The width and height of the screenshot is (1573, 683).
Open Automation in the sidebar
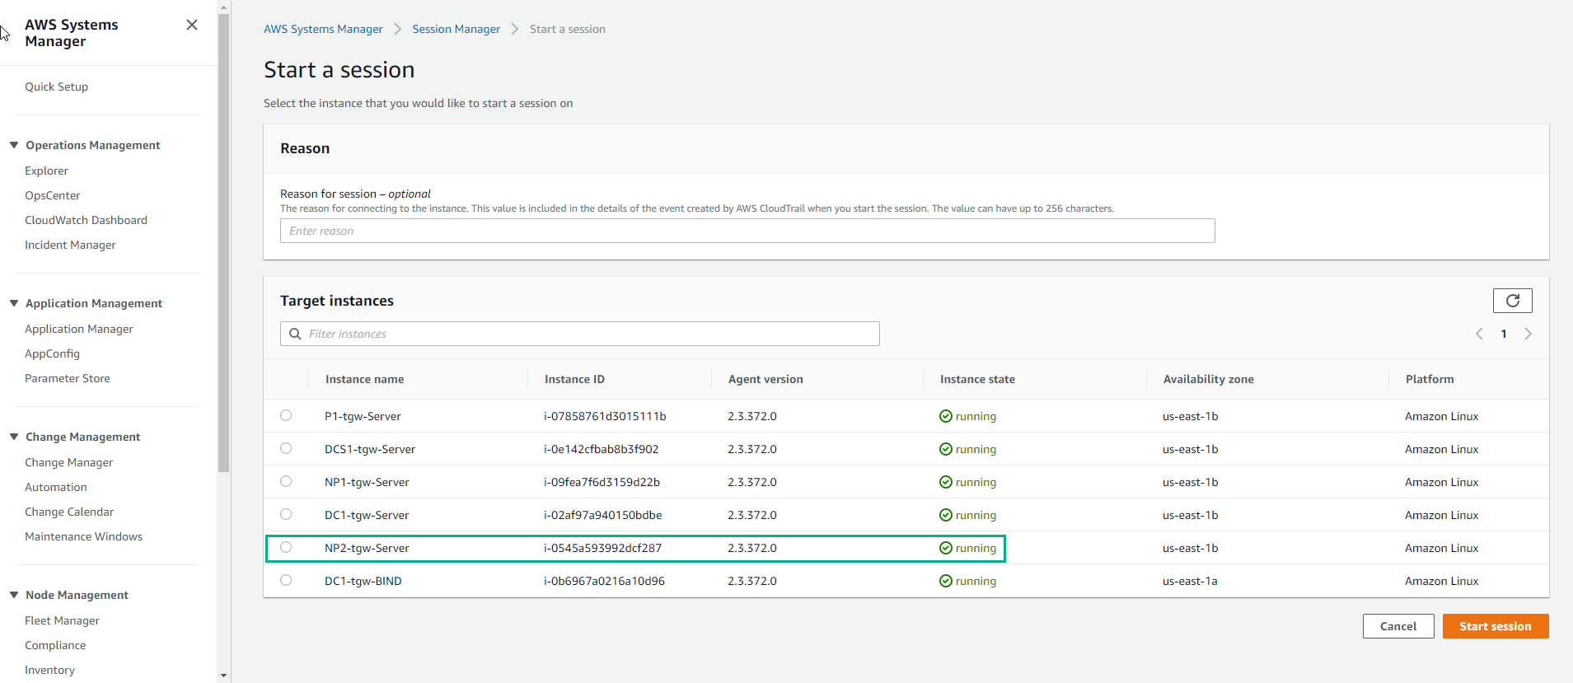[55, 487]
